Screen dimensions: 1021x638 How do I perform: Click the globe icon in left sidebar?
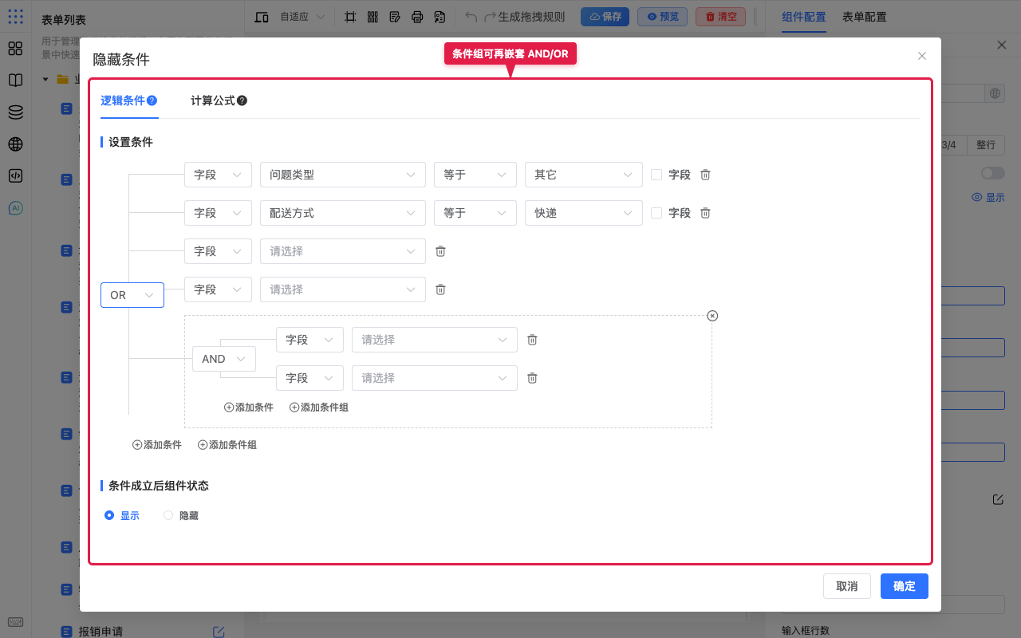pyautogui.click(x=15, y=144)
